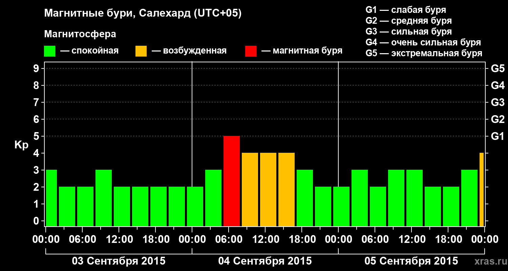Click the '18:00' tick label above 03 Сентября
The height and width of the screenshot is (271, 508).
155,239
